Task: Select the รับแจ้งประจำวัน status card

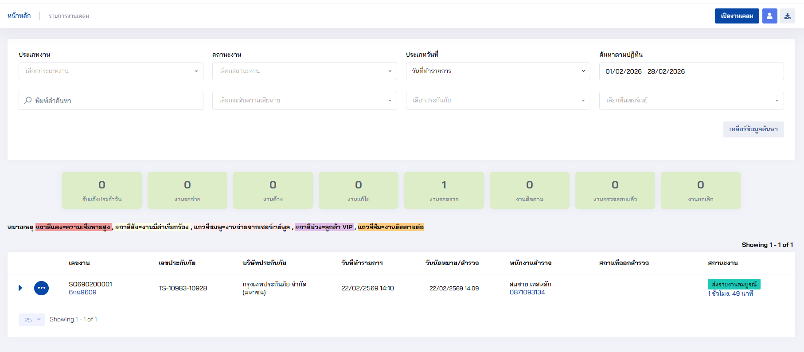Action: (101, 190)
